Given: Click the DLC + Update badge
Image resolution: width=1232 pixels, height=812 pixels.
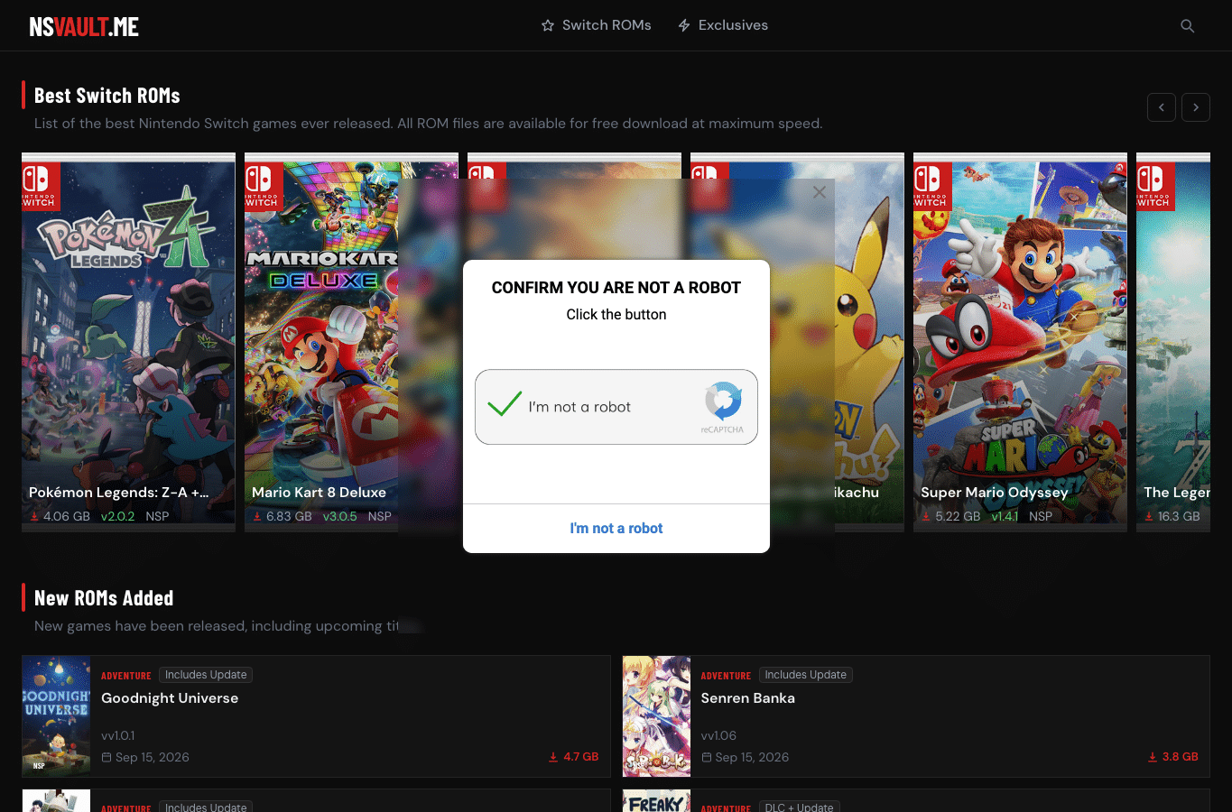Looking at the screenshot, I should 799,807.
